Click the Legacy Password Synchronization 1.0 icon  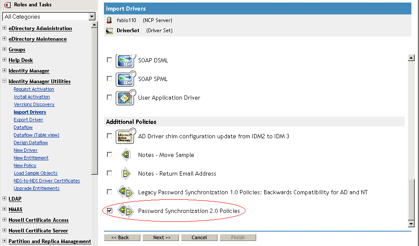click(125, 192)
